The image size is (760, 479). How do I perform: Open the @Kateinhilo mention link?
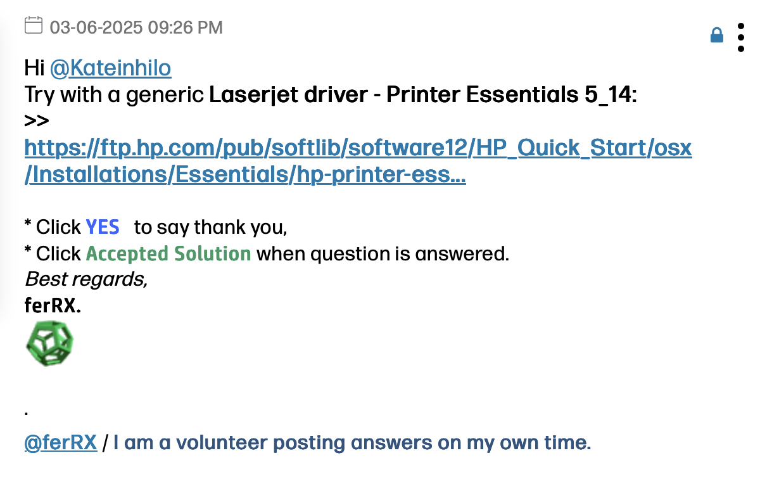point(110,68)
